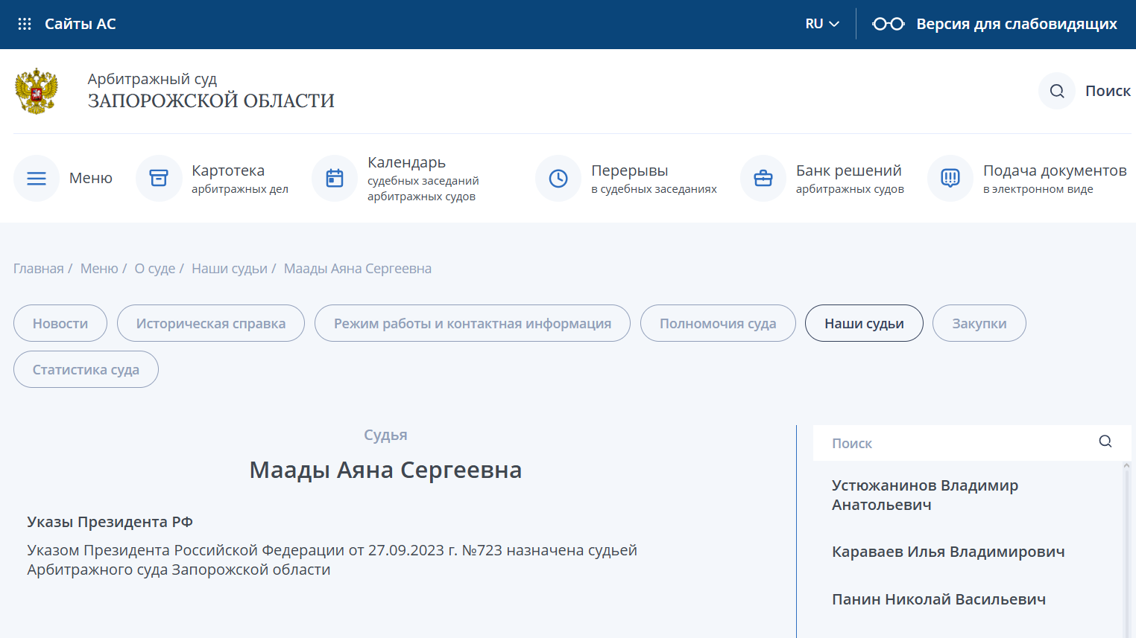
Task: Open the apps grid icon in top bar
Action: pos(25,23)
